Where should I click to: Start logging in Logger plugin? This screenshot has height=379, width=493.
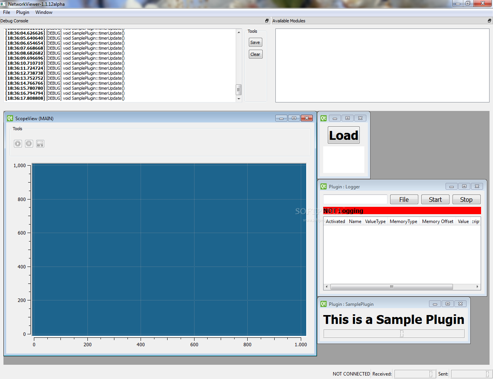435,200
